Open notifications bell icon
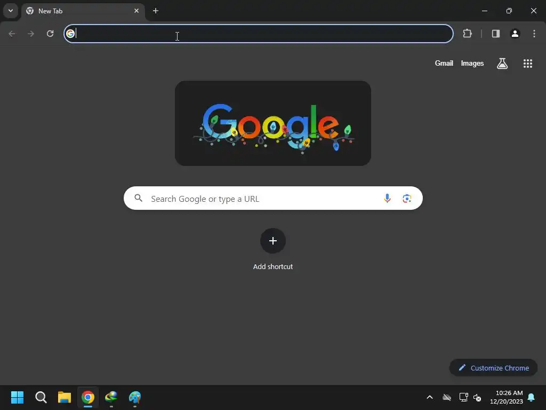 [532, 397]
